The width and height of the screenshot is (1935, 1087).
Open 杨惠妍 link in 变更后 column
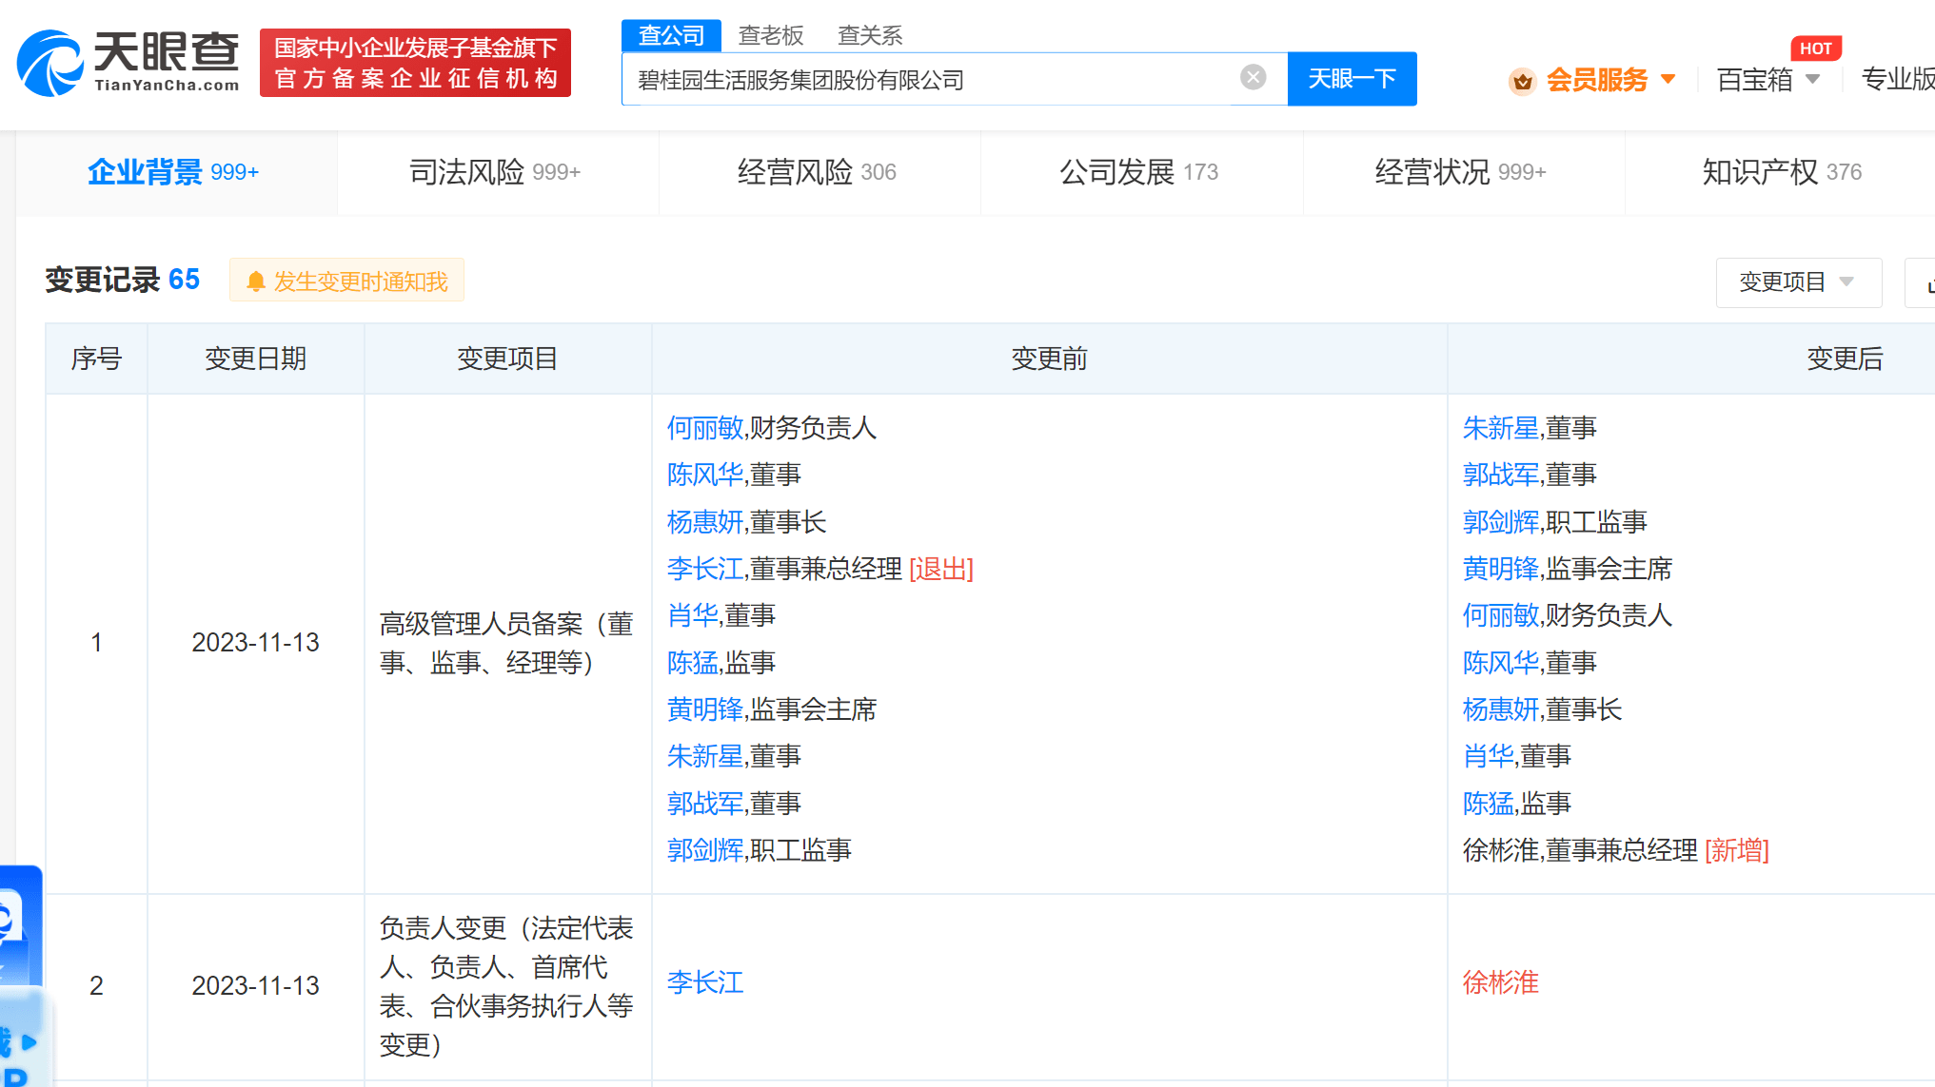(1500, 709)
